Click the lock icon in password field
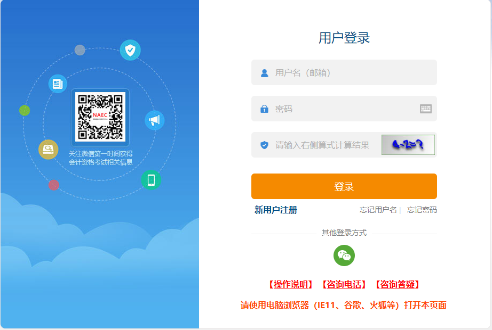 265,109
